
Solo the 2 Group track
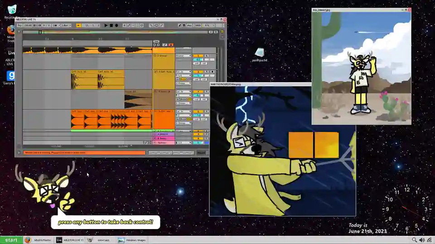pos(207,56)
